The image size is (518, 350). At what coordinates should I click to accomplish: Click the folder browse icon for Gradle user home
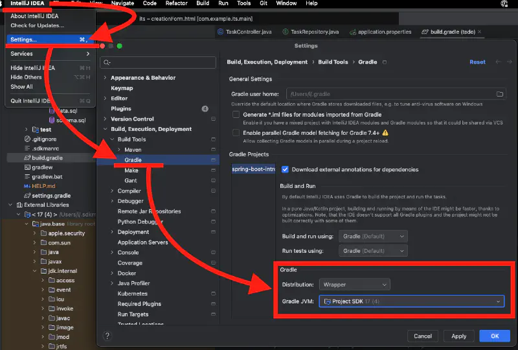(x=499, y=94)
